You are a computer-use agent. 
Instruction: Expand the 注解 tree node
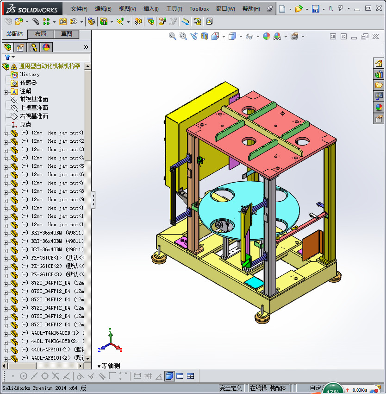pyautogui.click(x=6, y=92)
